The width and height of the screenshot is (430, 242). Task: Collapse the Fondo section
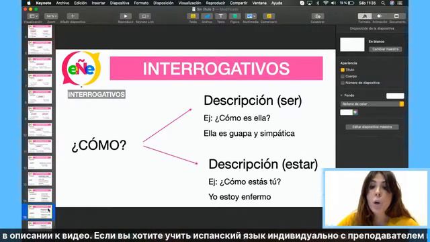tap(342, 95)
